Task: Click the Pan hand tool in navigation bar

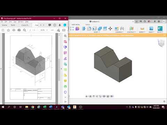Action: [94, 96]
